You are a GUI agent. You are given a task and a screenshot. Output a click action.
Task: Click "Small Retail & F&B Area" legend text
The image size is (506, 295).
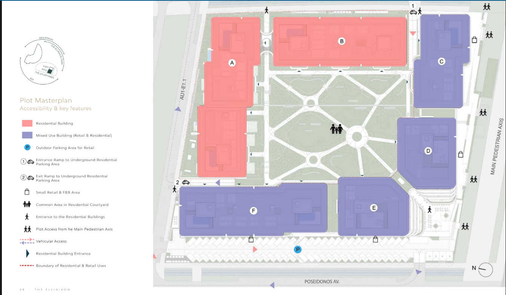tap(58, 192)
